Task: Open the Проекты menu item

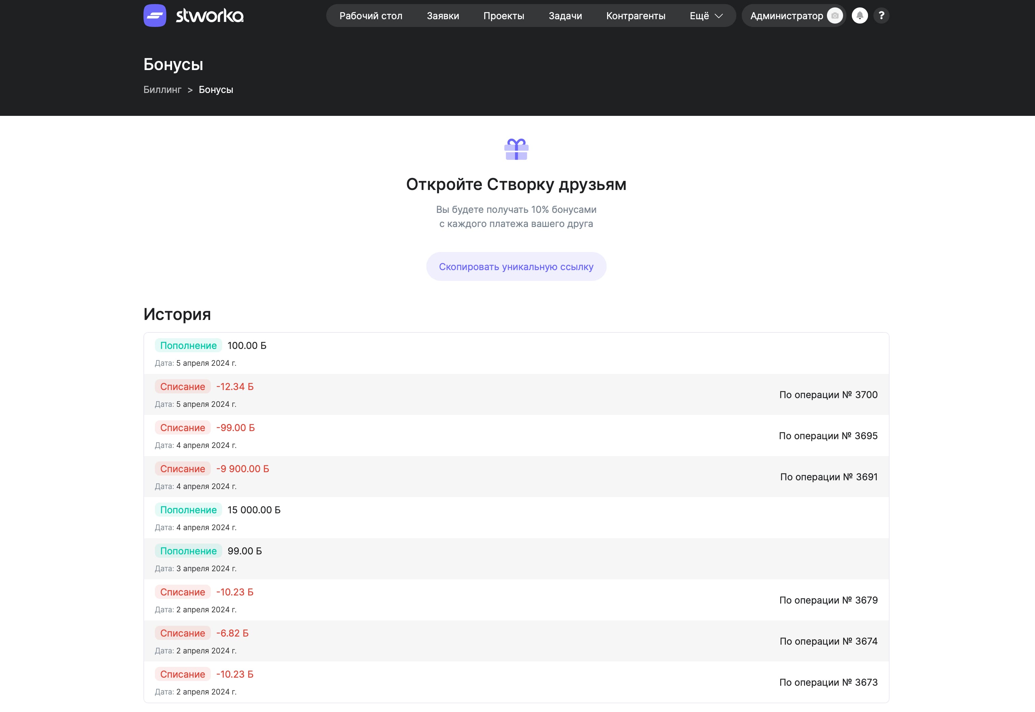Action: [x=503, y=15]
